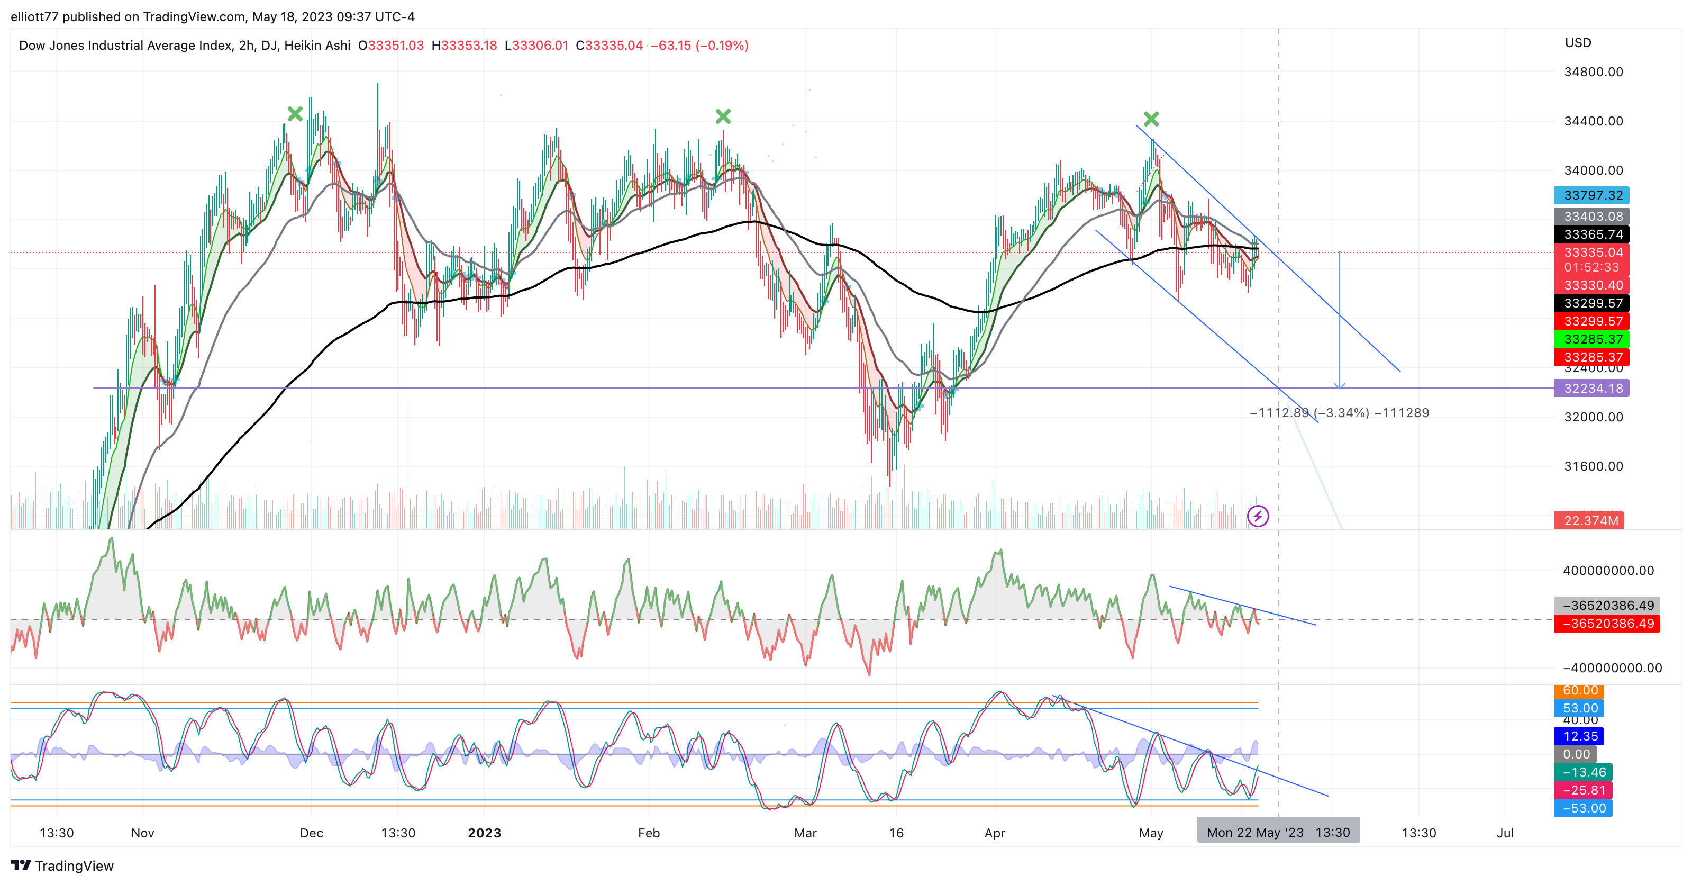Click the gray 0.00 oscillator label

[x=1575, y=754]
